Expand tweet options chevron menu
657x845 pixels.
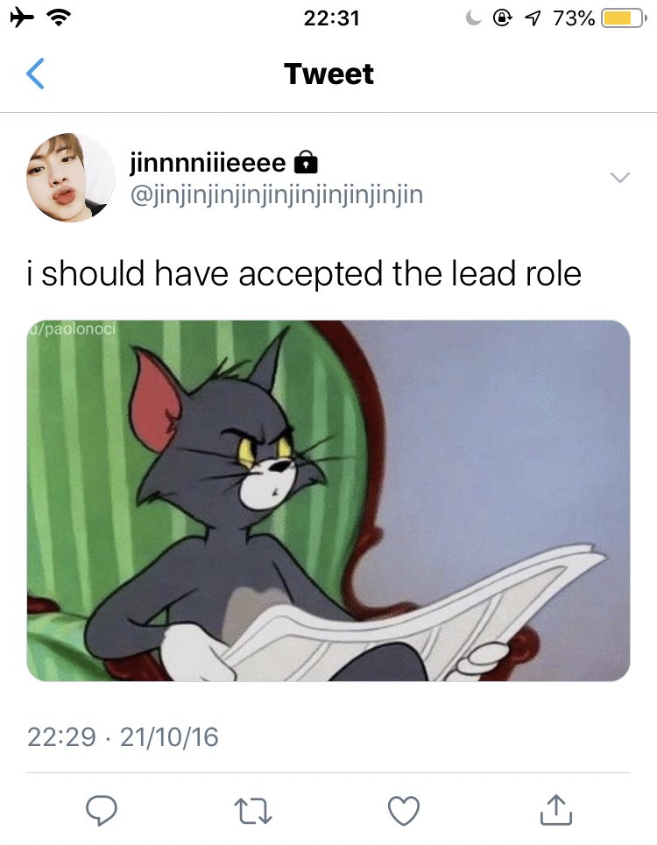click(620, 177)
